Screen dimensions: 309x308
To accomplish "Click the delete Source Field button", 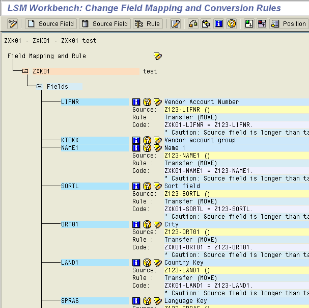I will pos(104,24).
